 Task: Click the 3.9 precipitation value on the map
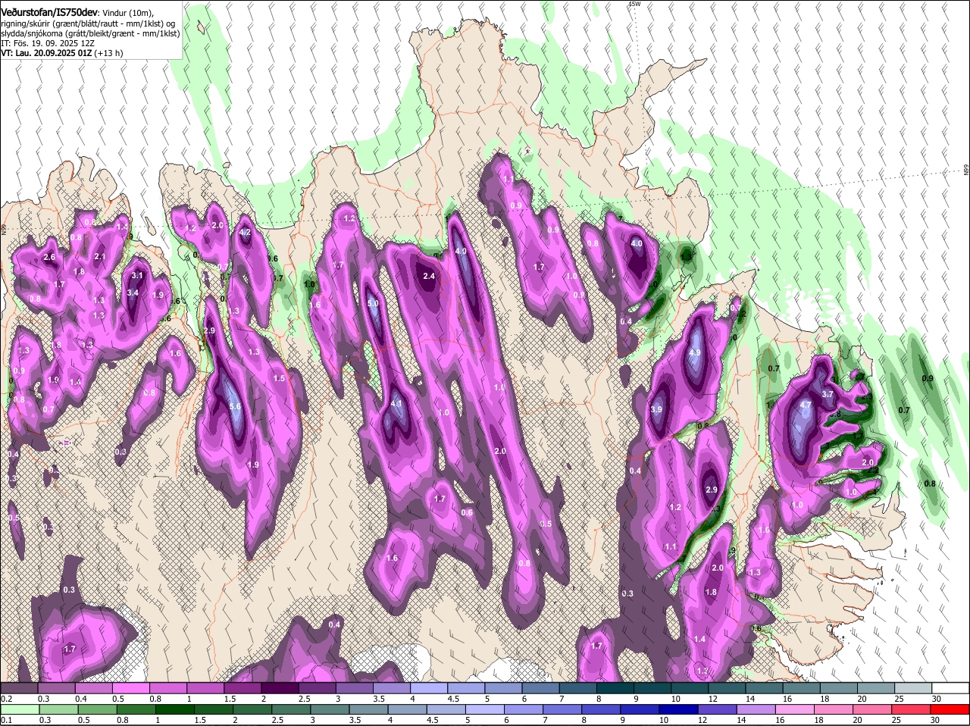[656, 409]
